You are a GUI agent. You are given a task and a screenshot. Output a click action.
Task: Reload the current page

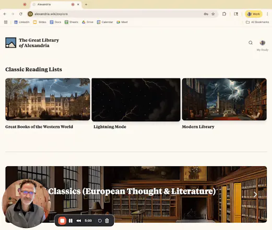21,14
